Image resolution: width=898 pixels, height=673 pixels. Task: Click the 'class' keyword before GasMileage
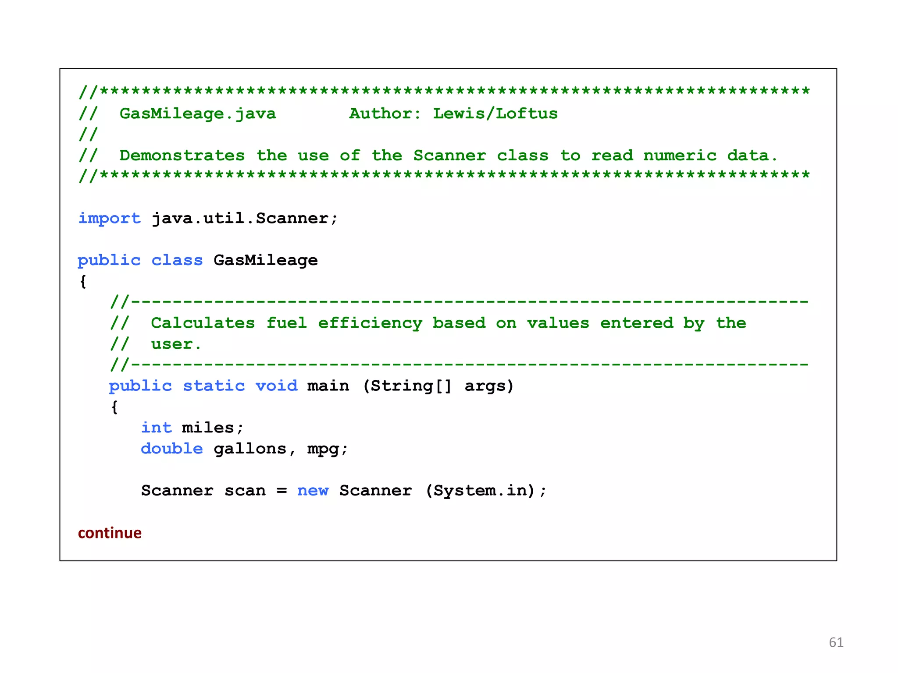coord(177,260)
